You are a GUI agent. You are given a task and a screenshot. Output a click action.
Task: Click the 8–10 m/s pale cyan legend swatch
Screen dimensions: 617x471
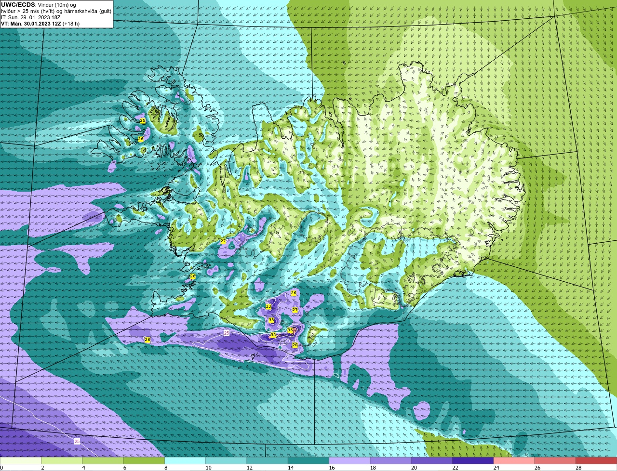pos(185,461)
